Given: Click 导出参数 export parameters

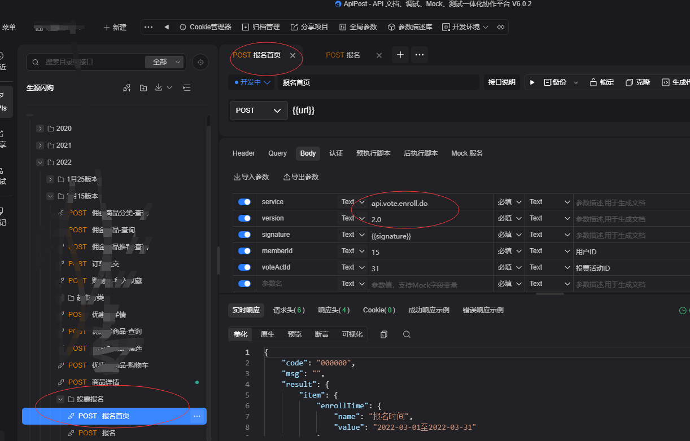Looking at the screenshot, I should click(301, 177).
